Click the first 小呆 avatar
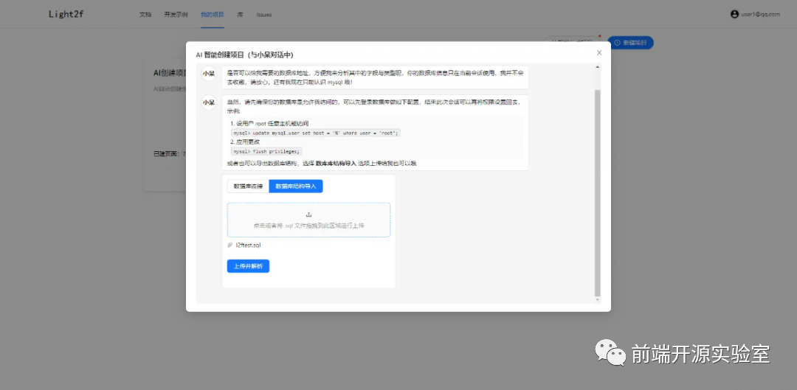 pyautogui.click(x=208, y=74)
